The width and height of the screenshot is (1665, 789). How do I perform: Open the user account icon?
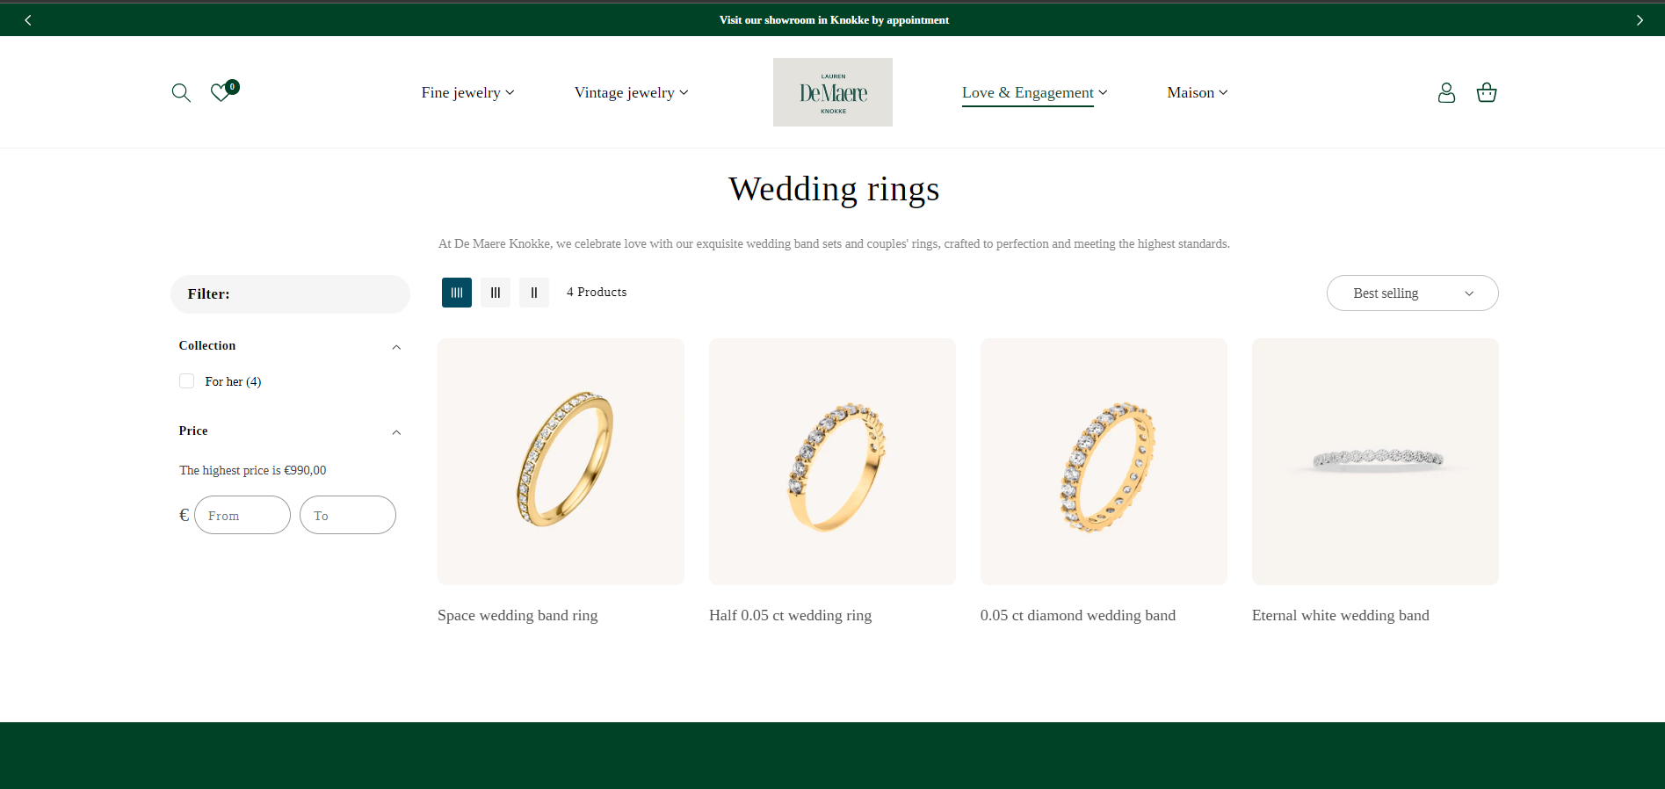point(1446,92)
